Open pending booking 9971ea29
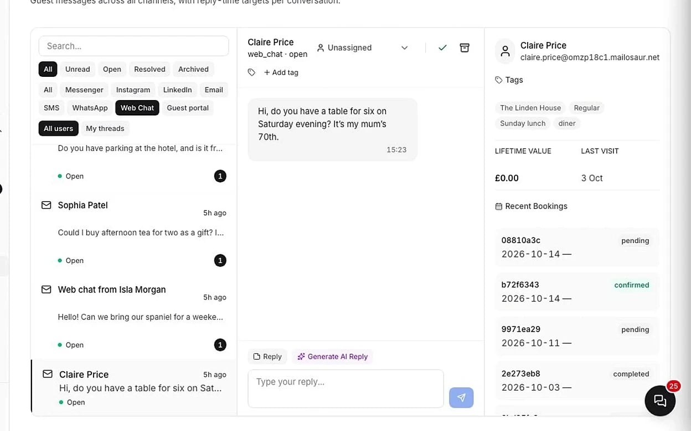Screen dimensions: 691x431 pos(577,336)
